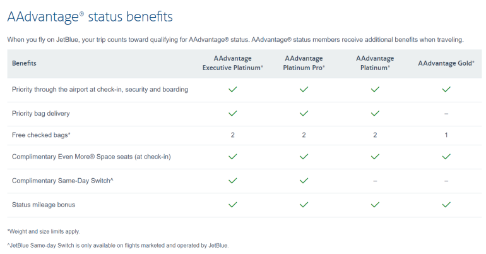Viewport: 486px width, 254px height.
Task: Click the Benefits column header
Action: [24, 63]
